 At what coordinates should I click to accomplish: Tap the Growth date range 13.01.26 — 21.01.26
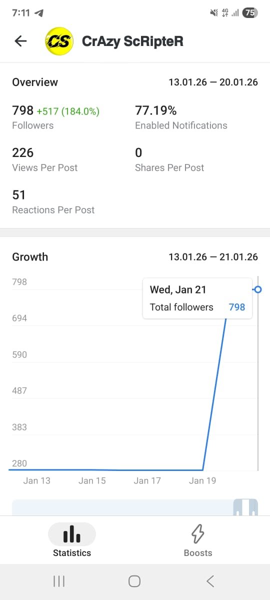[213, 257]
